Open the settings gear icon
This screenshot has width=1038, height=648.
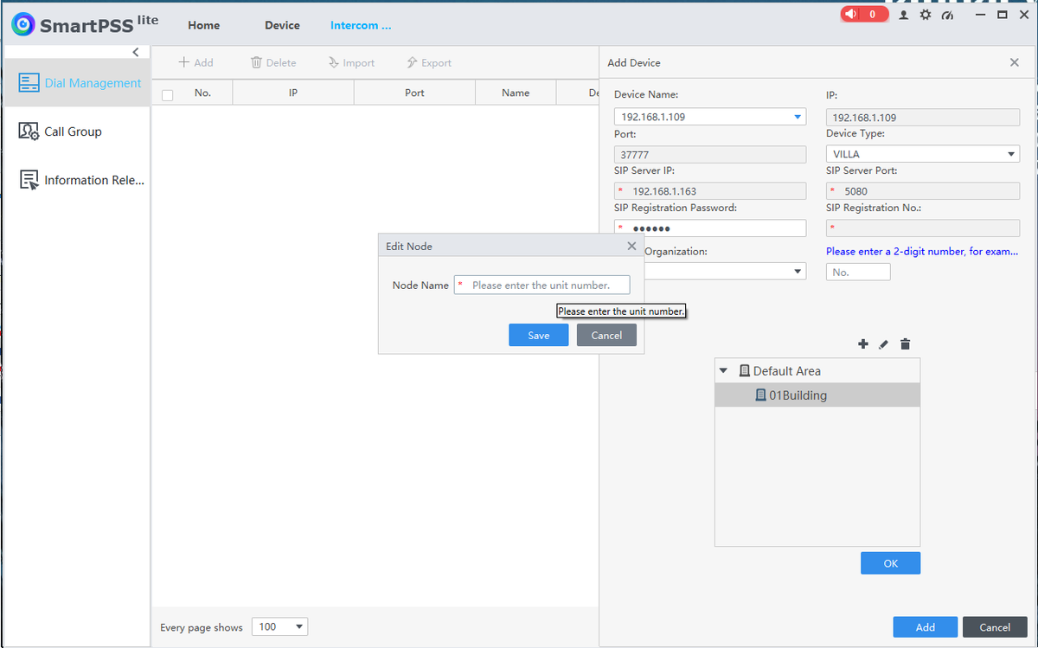[926, 15]
